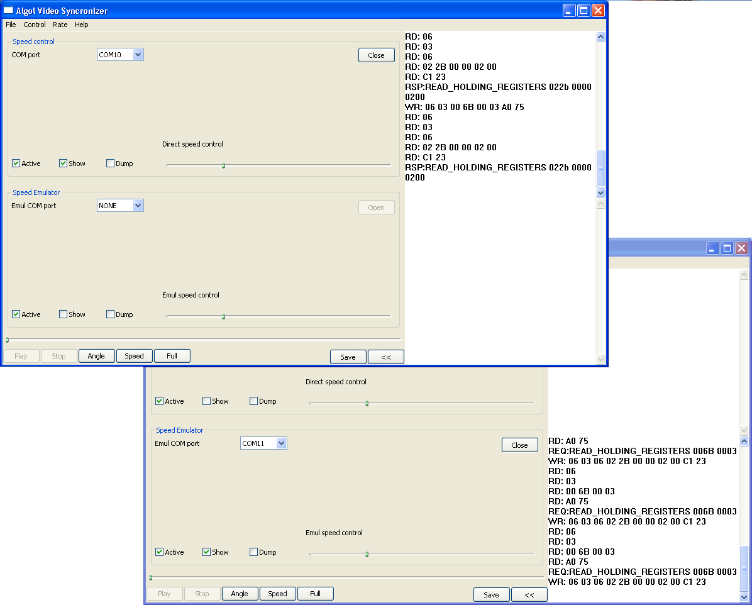
Task: Click the Speed control group label
Action: [x=33, y=42]
